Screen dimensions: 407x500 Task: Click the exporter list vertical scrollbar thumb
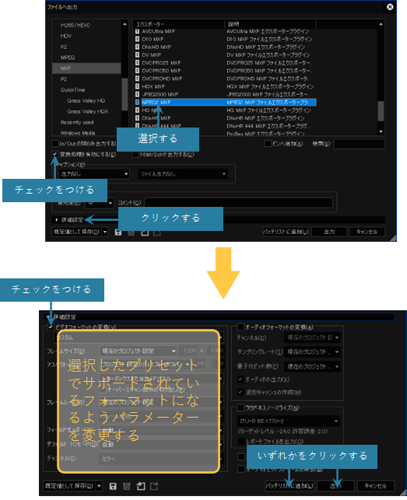coord(381,111)
